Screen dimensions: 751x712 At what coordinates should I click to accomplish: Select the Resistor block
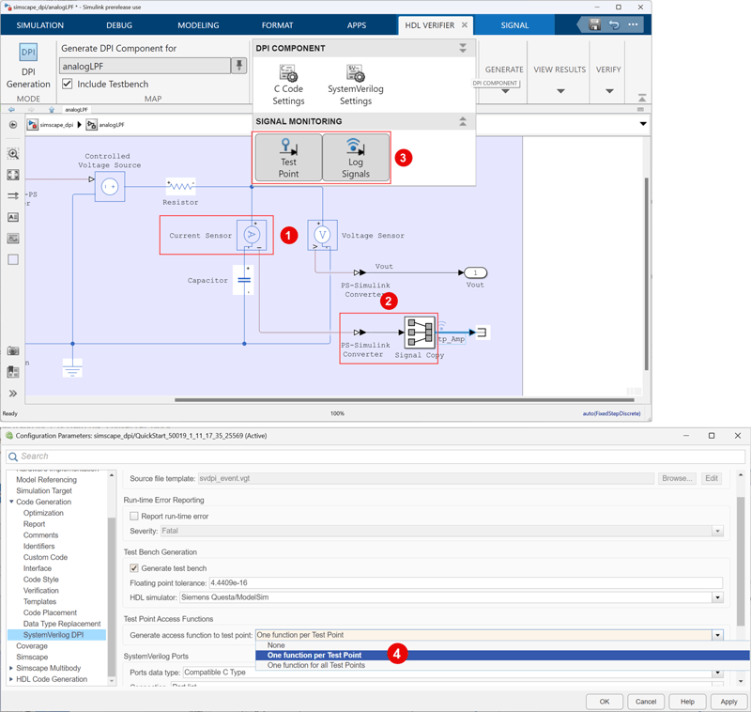(x=180, y=185)
